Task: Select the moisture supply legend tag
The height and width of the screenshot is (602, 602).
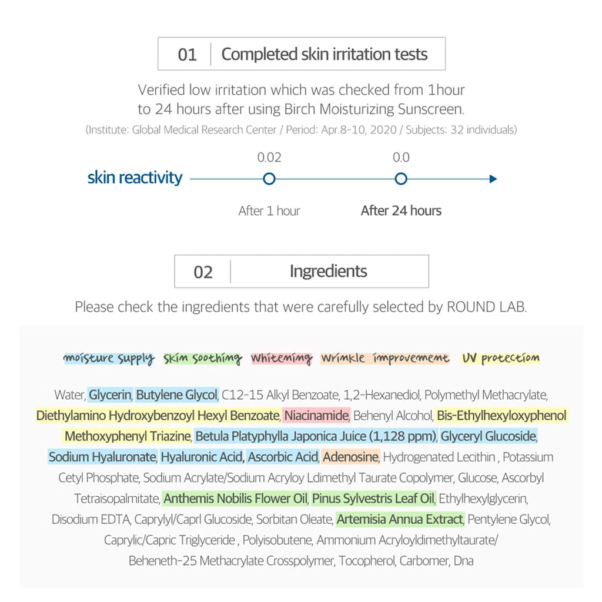Action: tap(109, 358)
